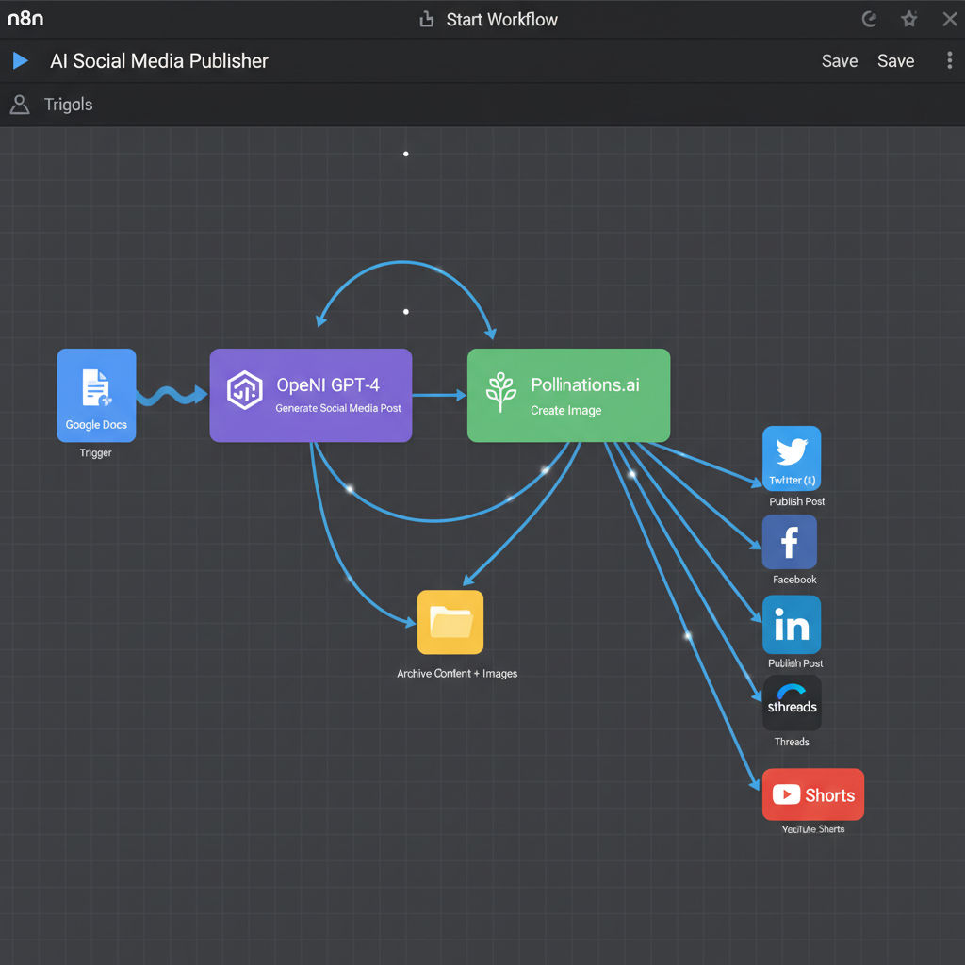The height and width of the screenshot is (965, 965).
Task: Open the YouTube Shorts node
Action: click(x=812, y=794)
